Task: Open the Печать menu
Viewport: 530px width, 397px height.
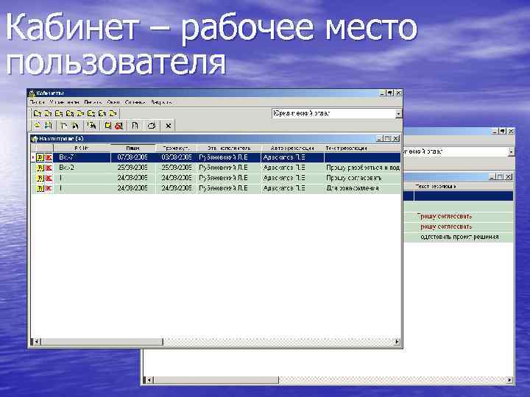Action: [93, 102]
